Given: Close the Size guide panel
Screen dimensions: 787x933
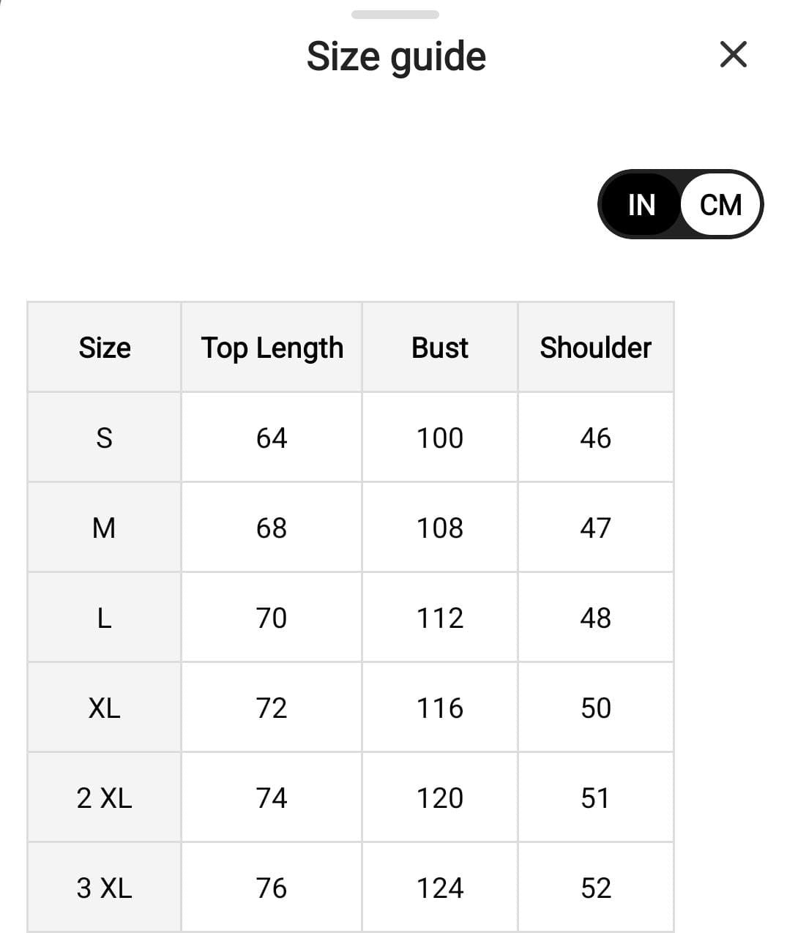Looking at the screenshot, I should pos(733,55).
